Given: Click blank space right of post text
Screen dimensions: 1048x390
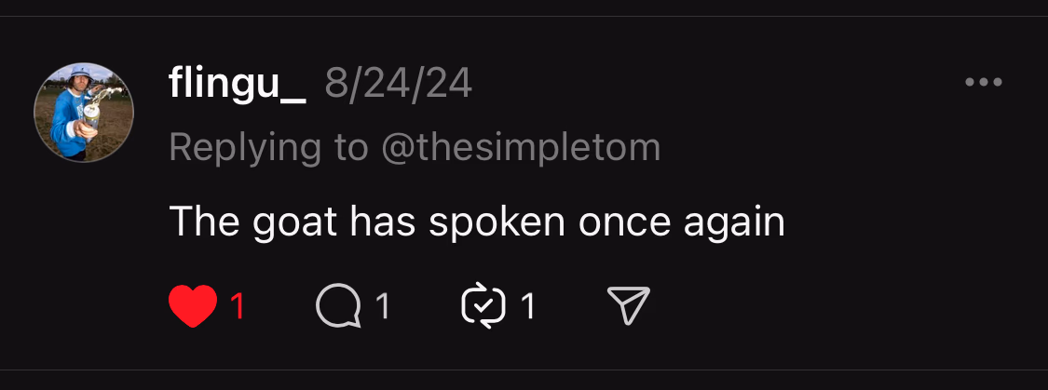Looking at the screenshot, I should click(894, 223).
